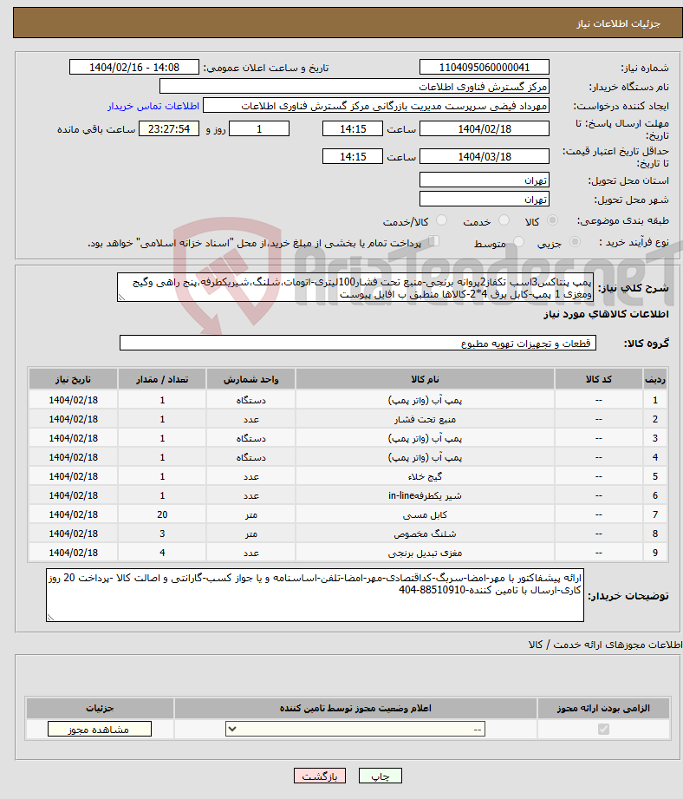Click the delivery city field

click(x=485, y=199)
